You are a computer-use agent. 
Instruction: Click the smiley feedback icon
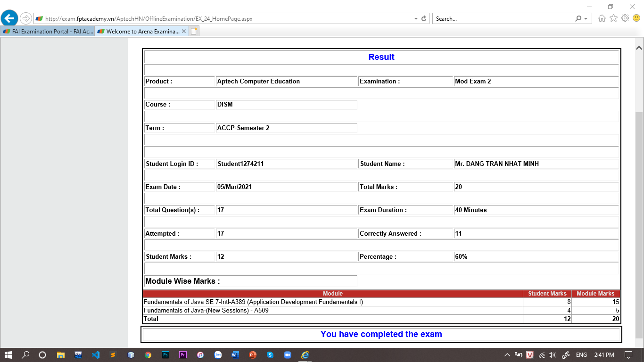(x=636, y=18)
